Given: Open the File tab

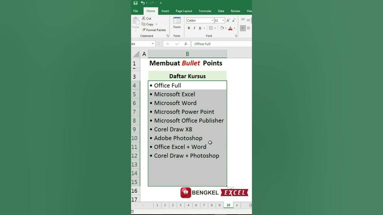Looking at the screenshot, I should (136, 11).
